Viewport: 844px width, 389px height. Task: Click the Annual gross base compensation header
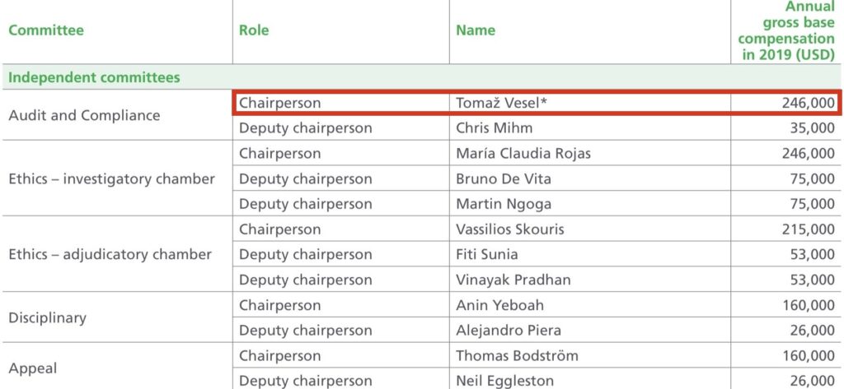(x=786, y=30)
